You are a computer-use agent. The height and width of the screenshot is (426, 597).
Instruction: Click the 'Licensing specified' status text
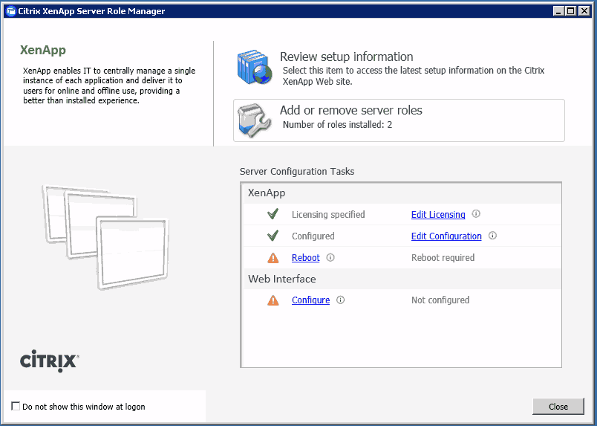[x=328, y=214]
